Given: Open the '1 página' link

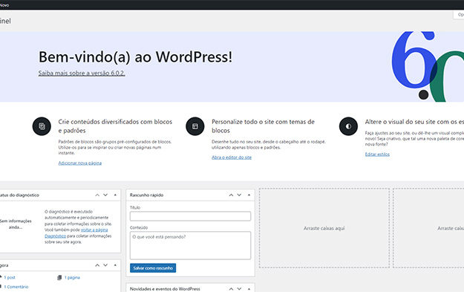Looking at the screenshot, I should 72,277.
